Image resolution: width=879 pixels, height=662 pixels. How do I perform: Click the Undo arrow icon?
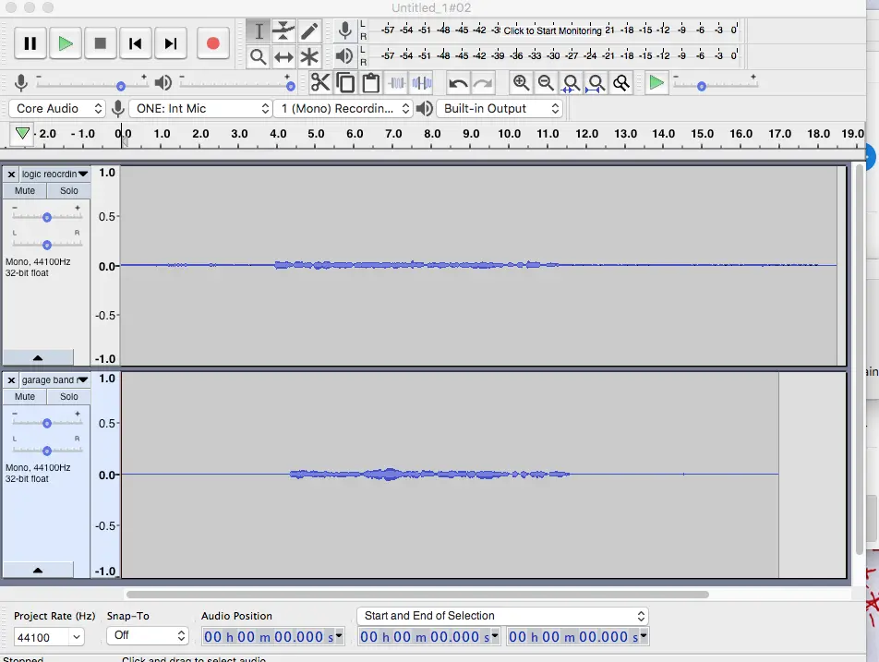(x=458, y=83)
